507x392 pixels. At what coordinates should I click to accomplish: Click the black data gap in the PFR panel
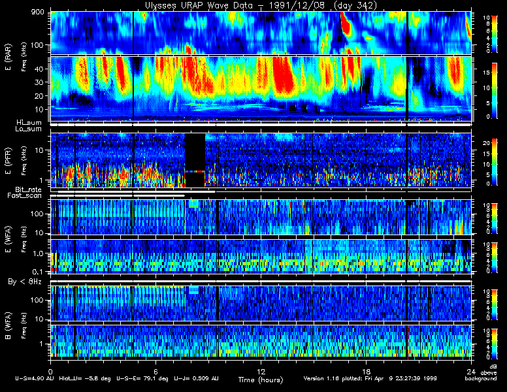point(195,160)
